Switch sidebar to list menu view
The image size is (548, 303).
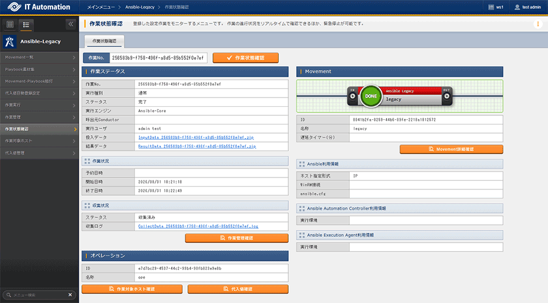click(26, 25)
